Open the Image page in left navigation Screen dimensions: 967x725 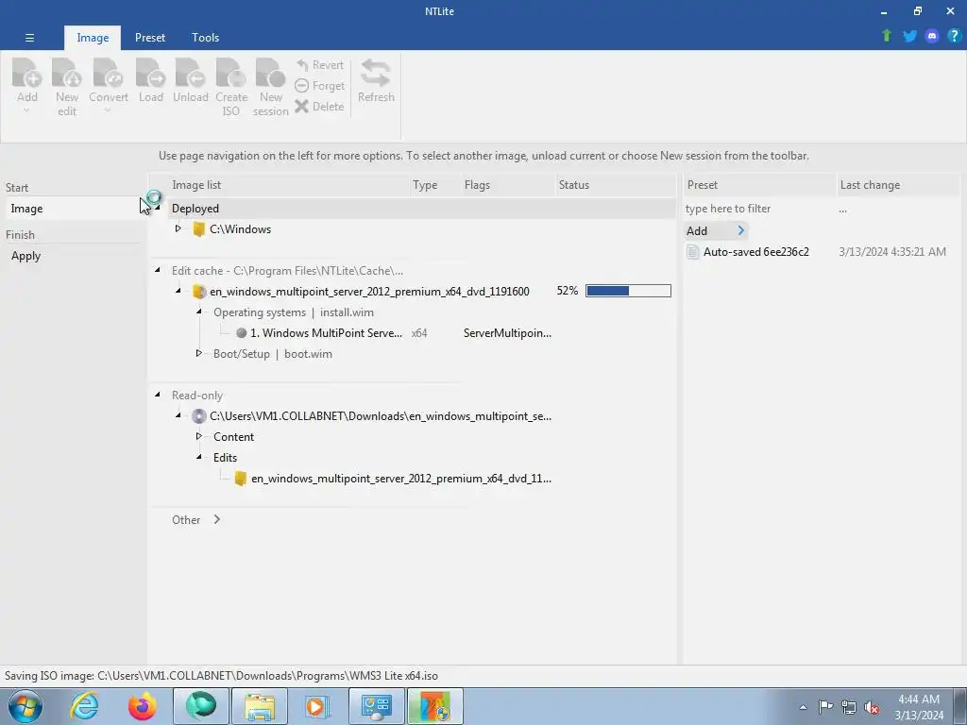(73, 209)
